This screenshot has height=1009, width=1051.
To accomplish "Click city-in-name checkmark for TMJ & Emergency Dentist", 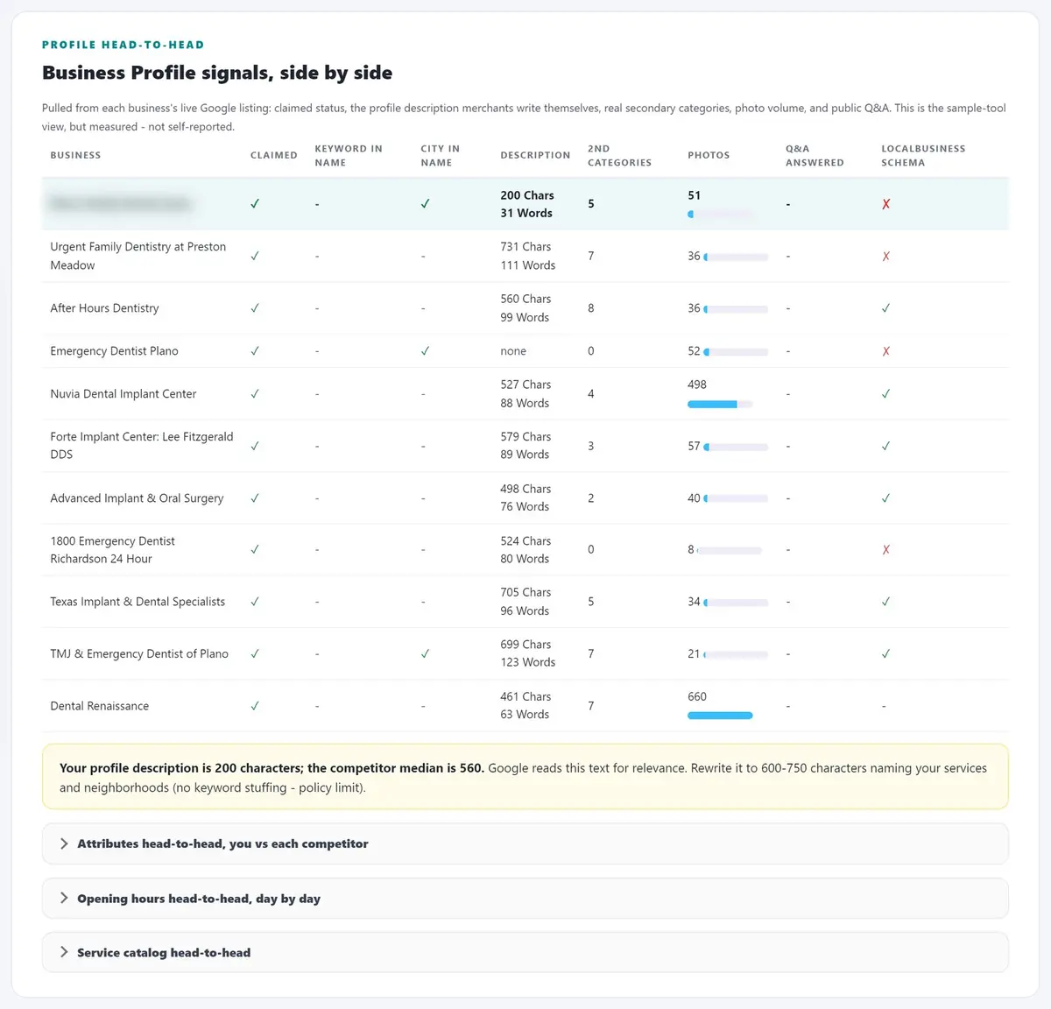I will pos(425,654).
